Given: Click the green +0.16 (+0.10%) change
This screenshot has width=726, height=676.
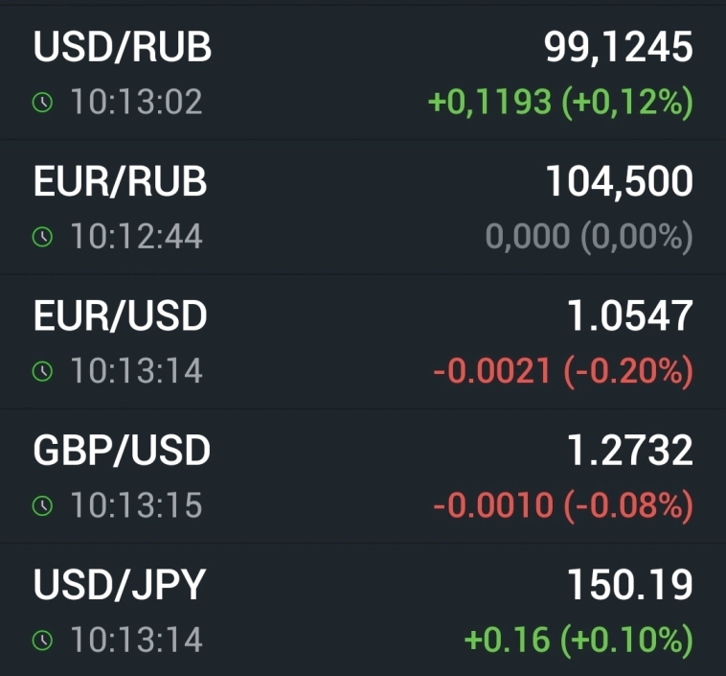Looking at the screenshot, I should (578, 640).
